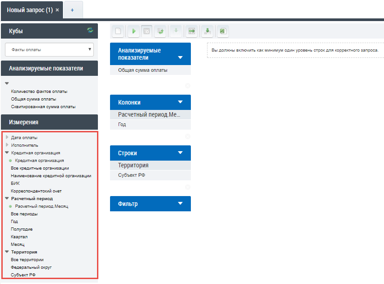The width and height of the screenshot is (384, 284).
Task: Export results to Excel spreadsheet icon
Action: (222, 31)
